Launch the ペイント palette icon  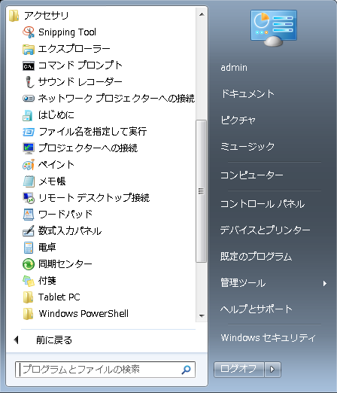click(x=29, y=165)
